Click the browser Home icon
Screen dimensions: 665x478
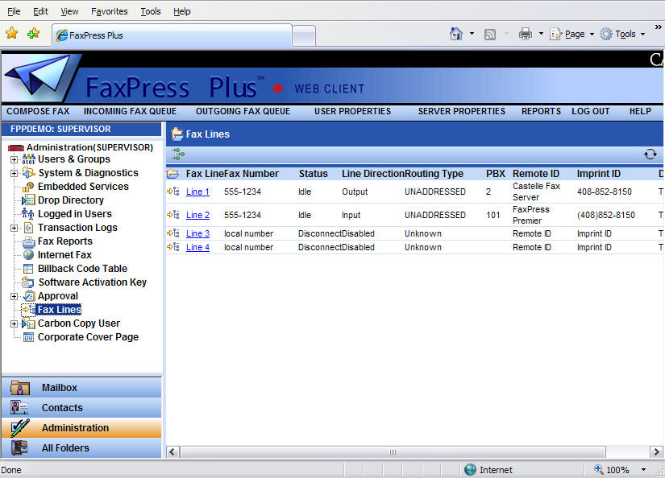click(456, 34)
